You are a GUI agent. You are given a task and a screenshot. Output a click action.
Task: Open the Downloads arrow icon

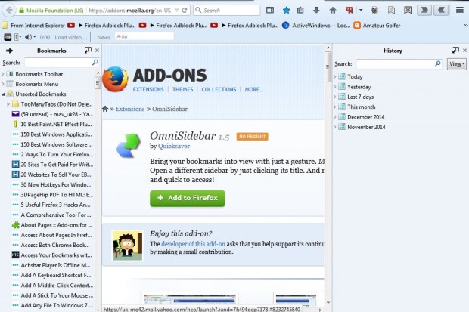point(316,11)
